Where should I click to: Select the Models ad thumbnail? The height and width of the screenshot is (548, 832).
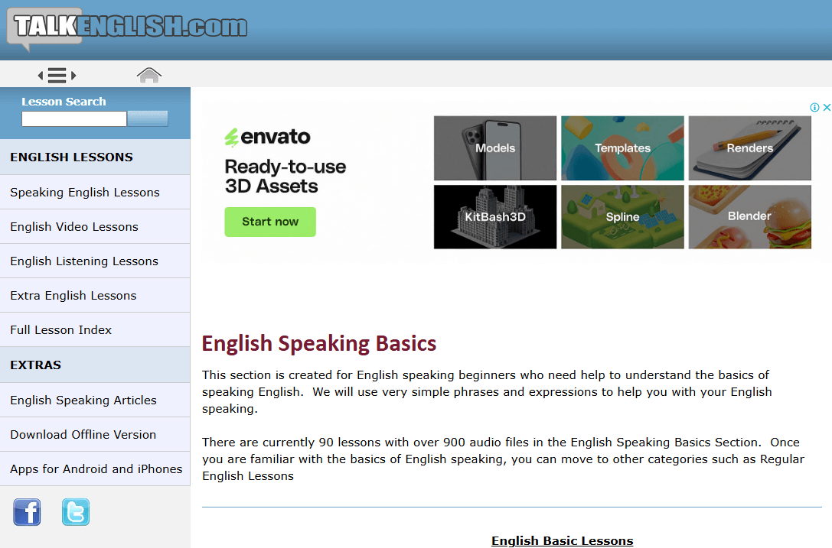pyautogui.click(x=495, y=148)
